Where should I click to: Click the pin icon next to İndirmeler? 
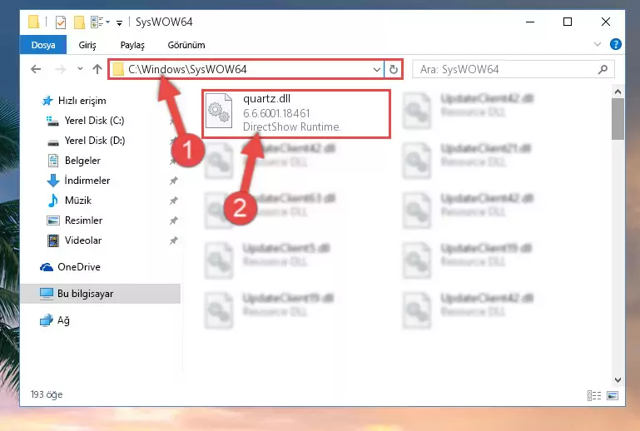[x=173, y=181]
